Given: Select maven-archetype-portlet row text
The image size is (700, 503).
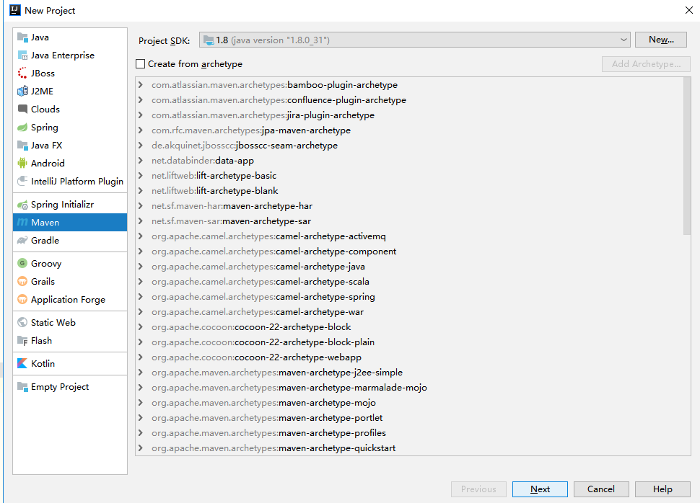Looking at the screenshot, I should [x=267, y=418].
